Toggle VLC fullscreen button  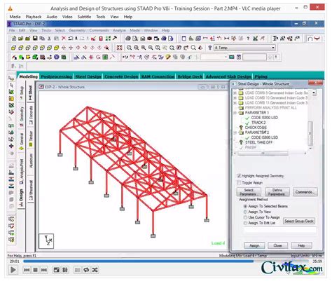point(57,270)
